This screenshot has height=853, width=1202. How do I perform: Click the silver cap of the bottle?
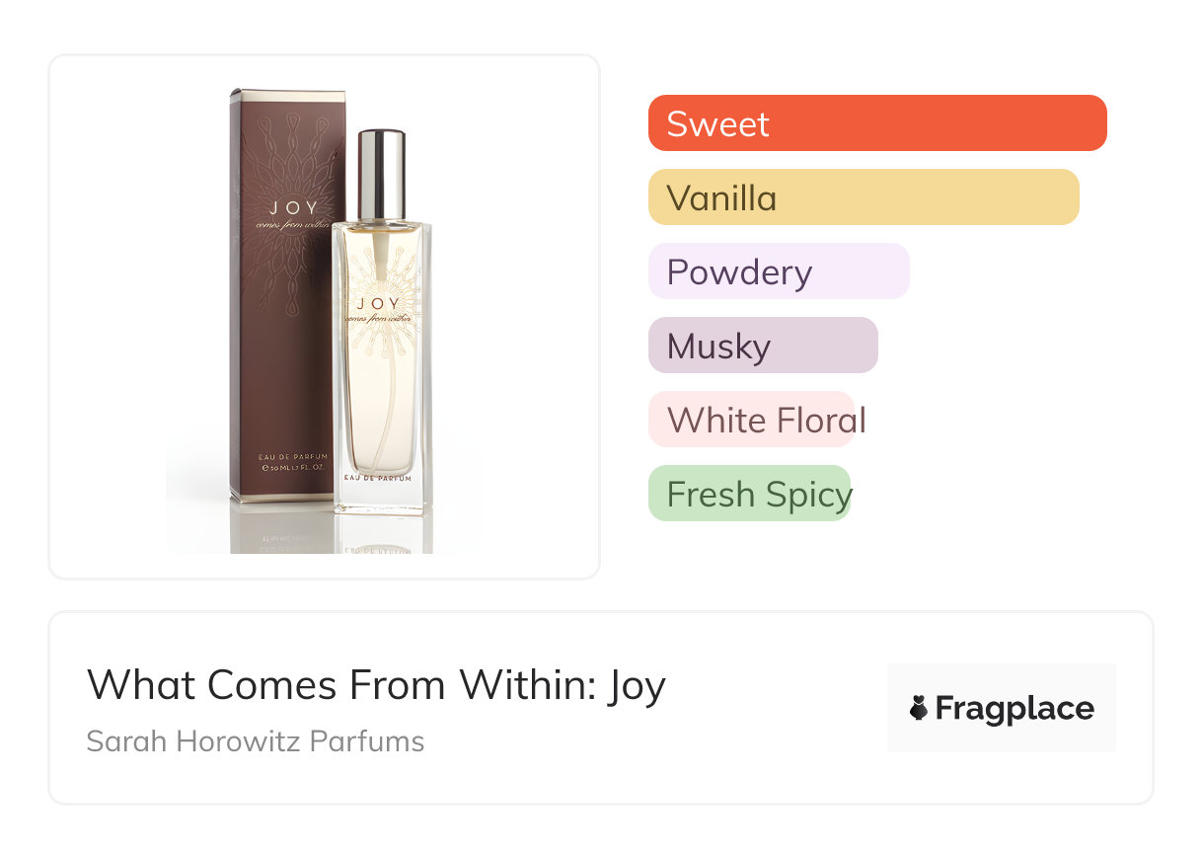(381, 174)
